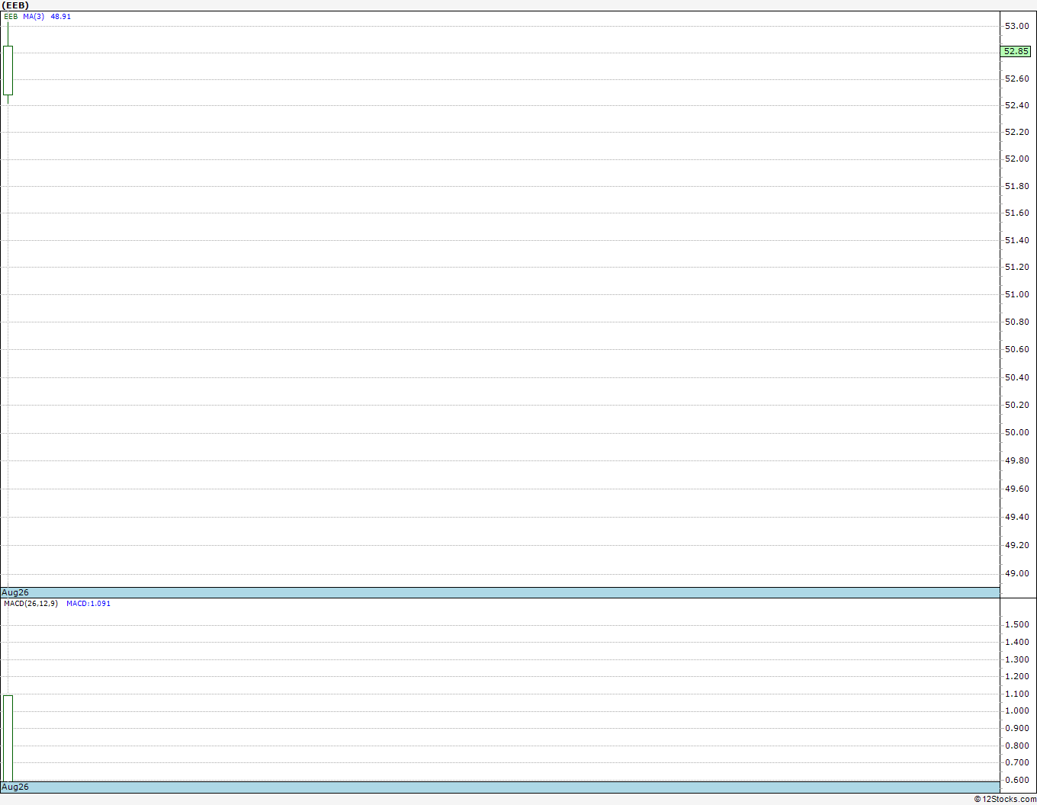Click the MA(3) indicator label
The height and width of the screenshot is (805, 1037).
pos(34,16)
